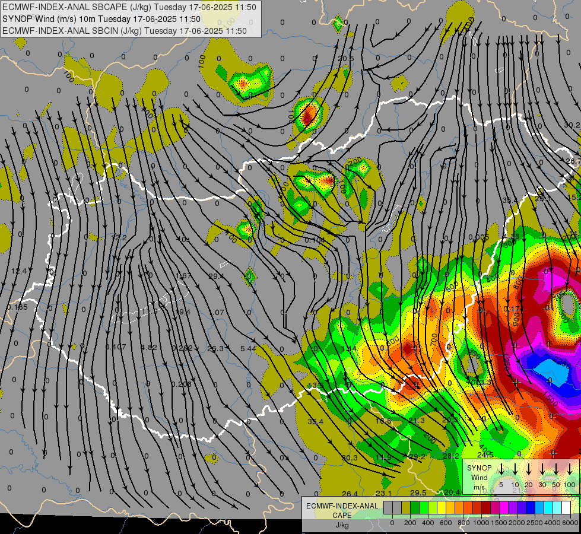Click the '5.44' value on the map
The width and height of the screenshot is (581, 534).
[x=248, y=348]
